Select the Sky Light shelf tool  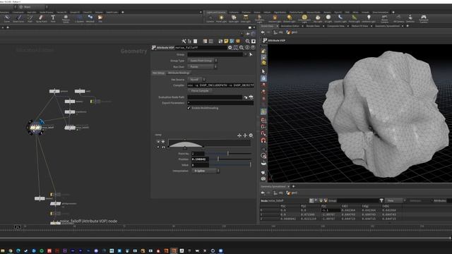tap(318, 19)
